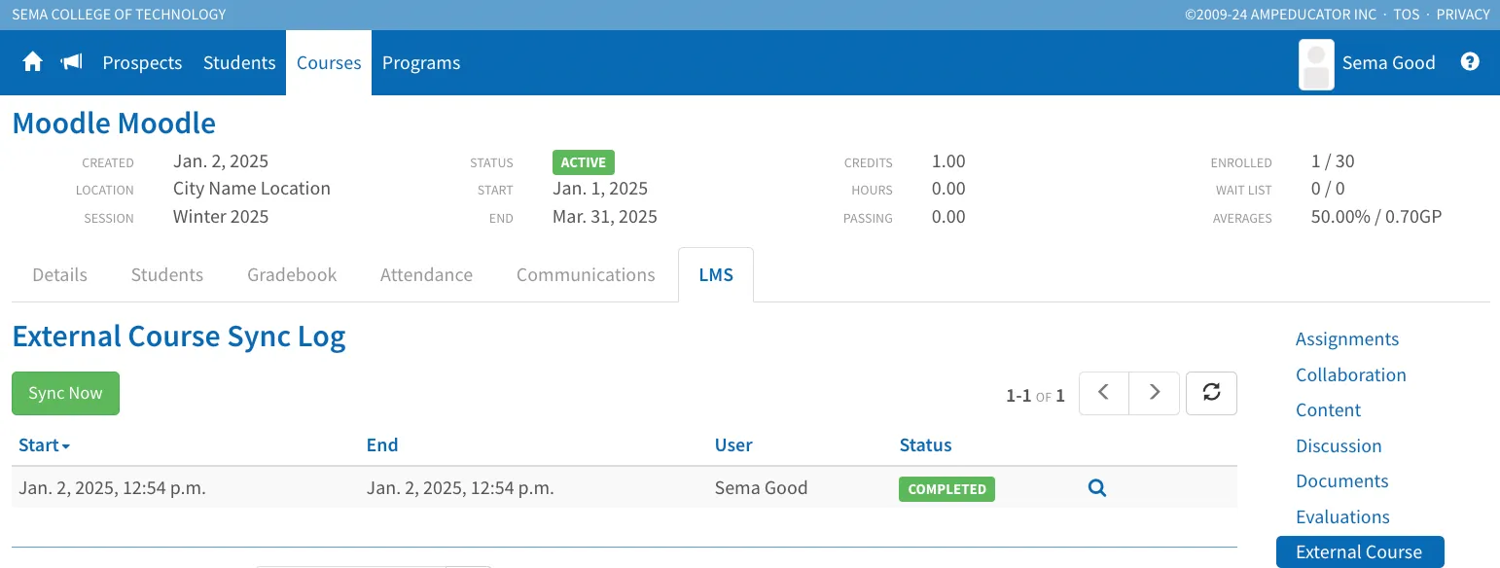This screenshot has width=1500, height=568.
Task: Open the Courses menu
Action: [x=329, y=63]
